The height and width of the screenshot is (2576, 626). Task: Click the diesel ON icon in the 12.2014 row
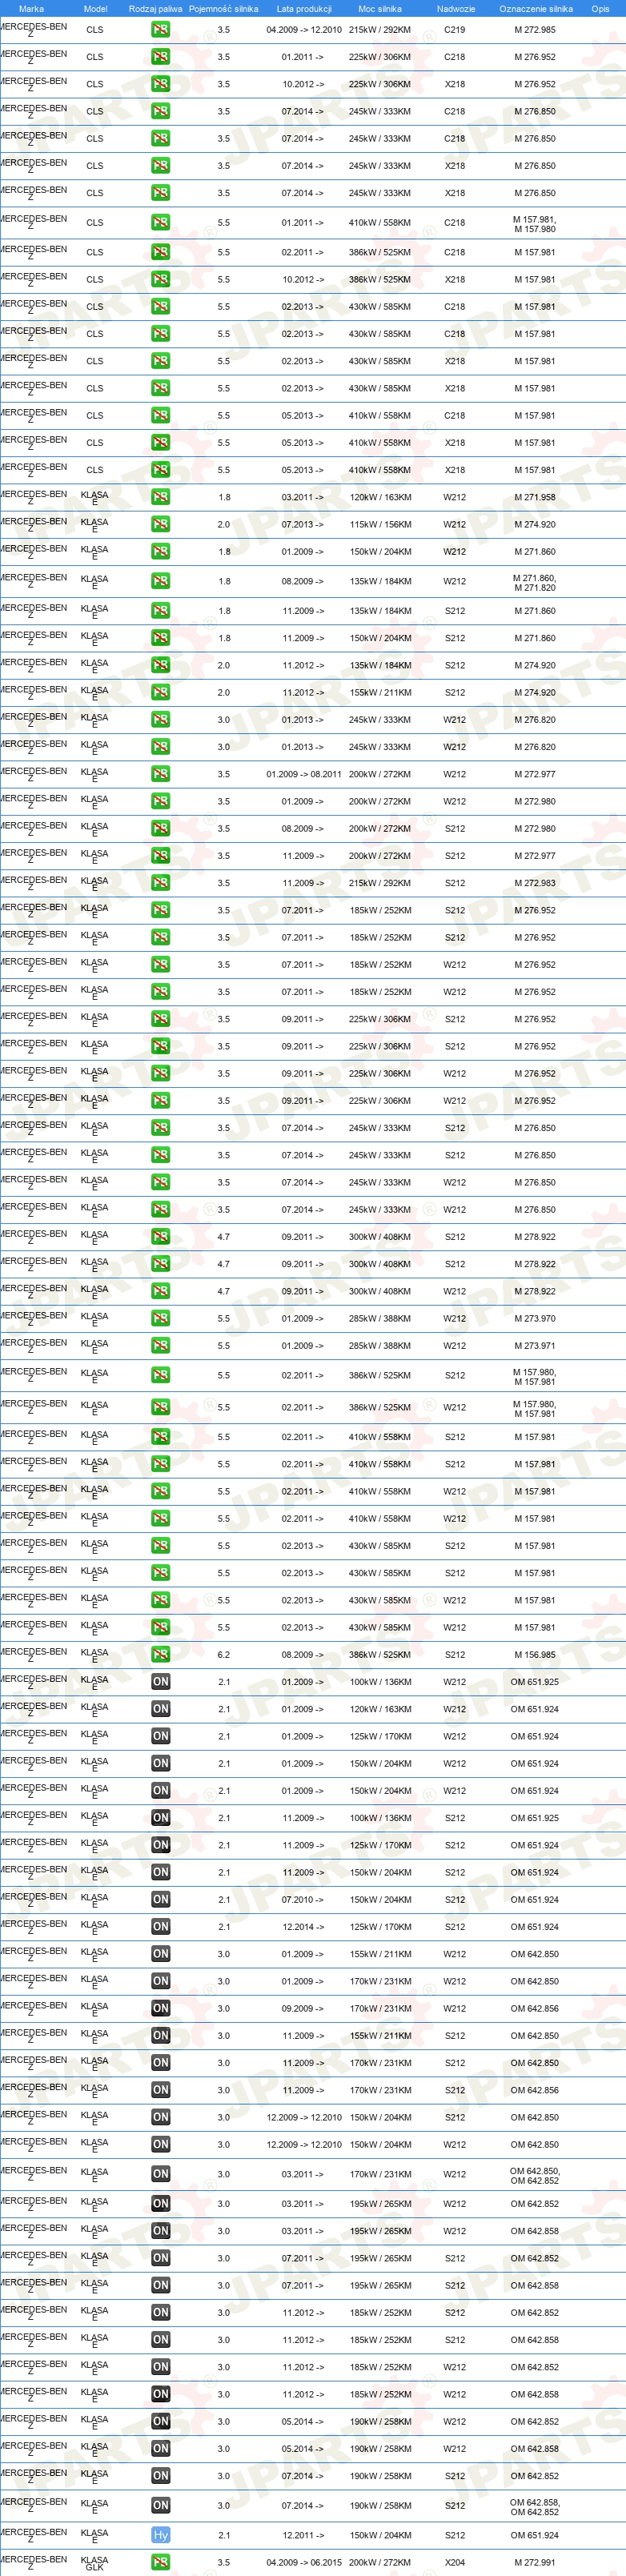tap(160, 1927)
